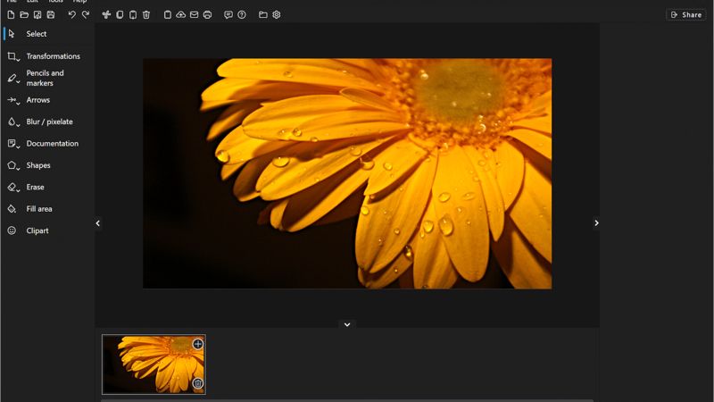714x402 pixels.
Task: Cut selection with the scissors icon
Action: coord(106,14)
